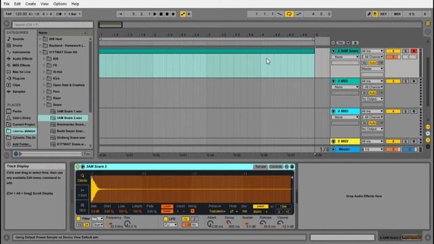The image size is (434, 244).
Task: Click the Arrangement Record button in transport
Action: click(167, 14)
